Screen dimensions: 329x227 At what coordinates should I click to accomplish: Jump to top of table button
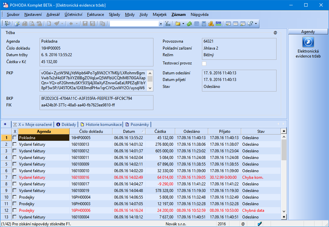point(284,131)
